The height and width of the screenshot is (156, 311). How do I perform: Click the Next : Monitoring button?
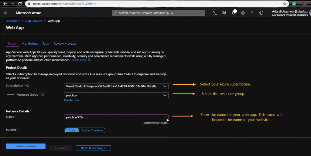tap(93, 148)
